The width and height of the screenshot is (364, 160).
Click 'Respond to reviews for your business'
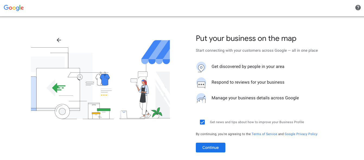point(248,82)
